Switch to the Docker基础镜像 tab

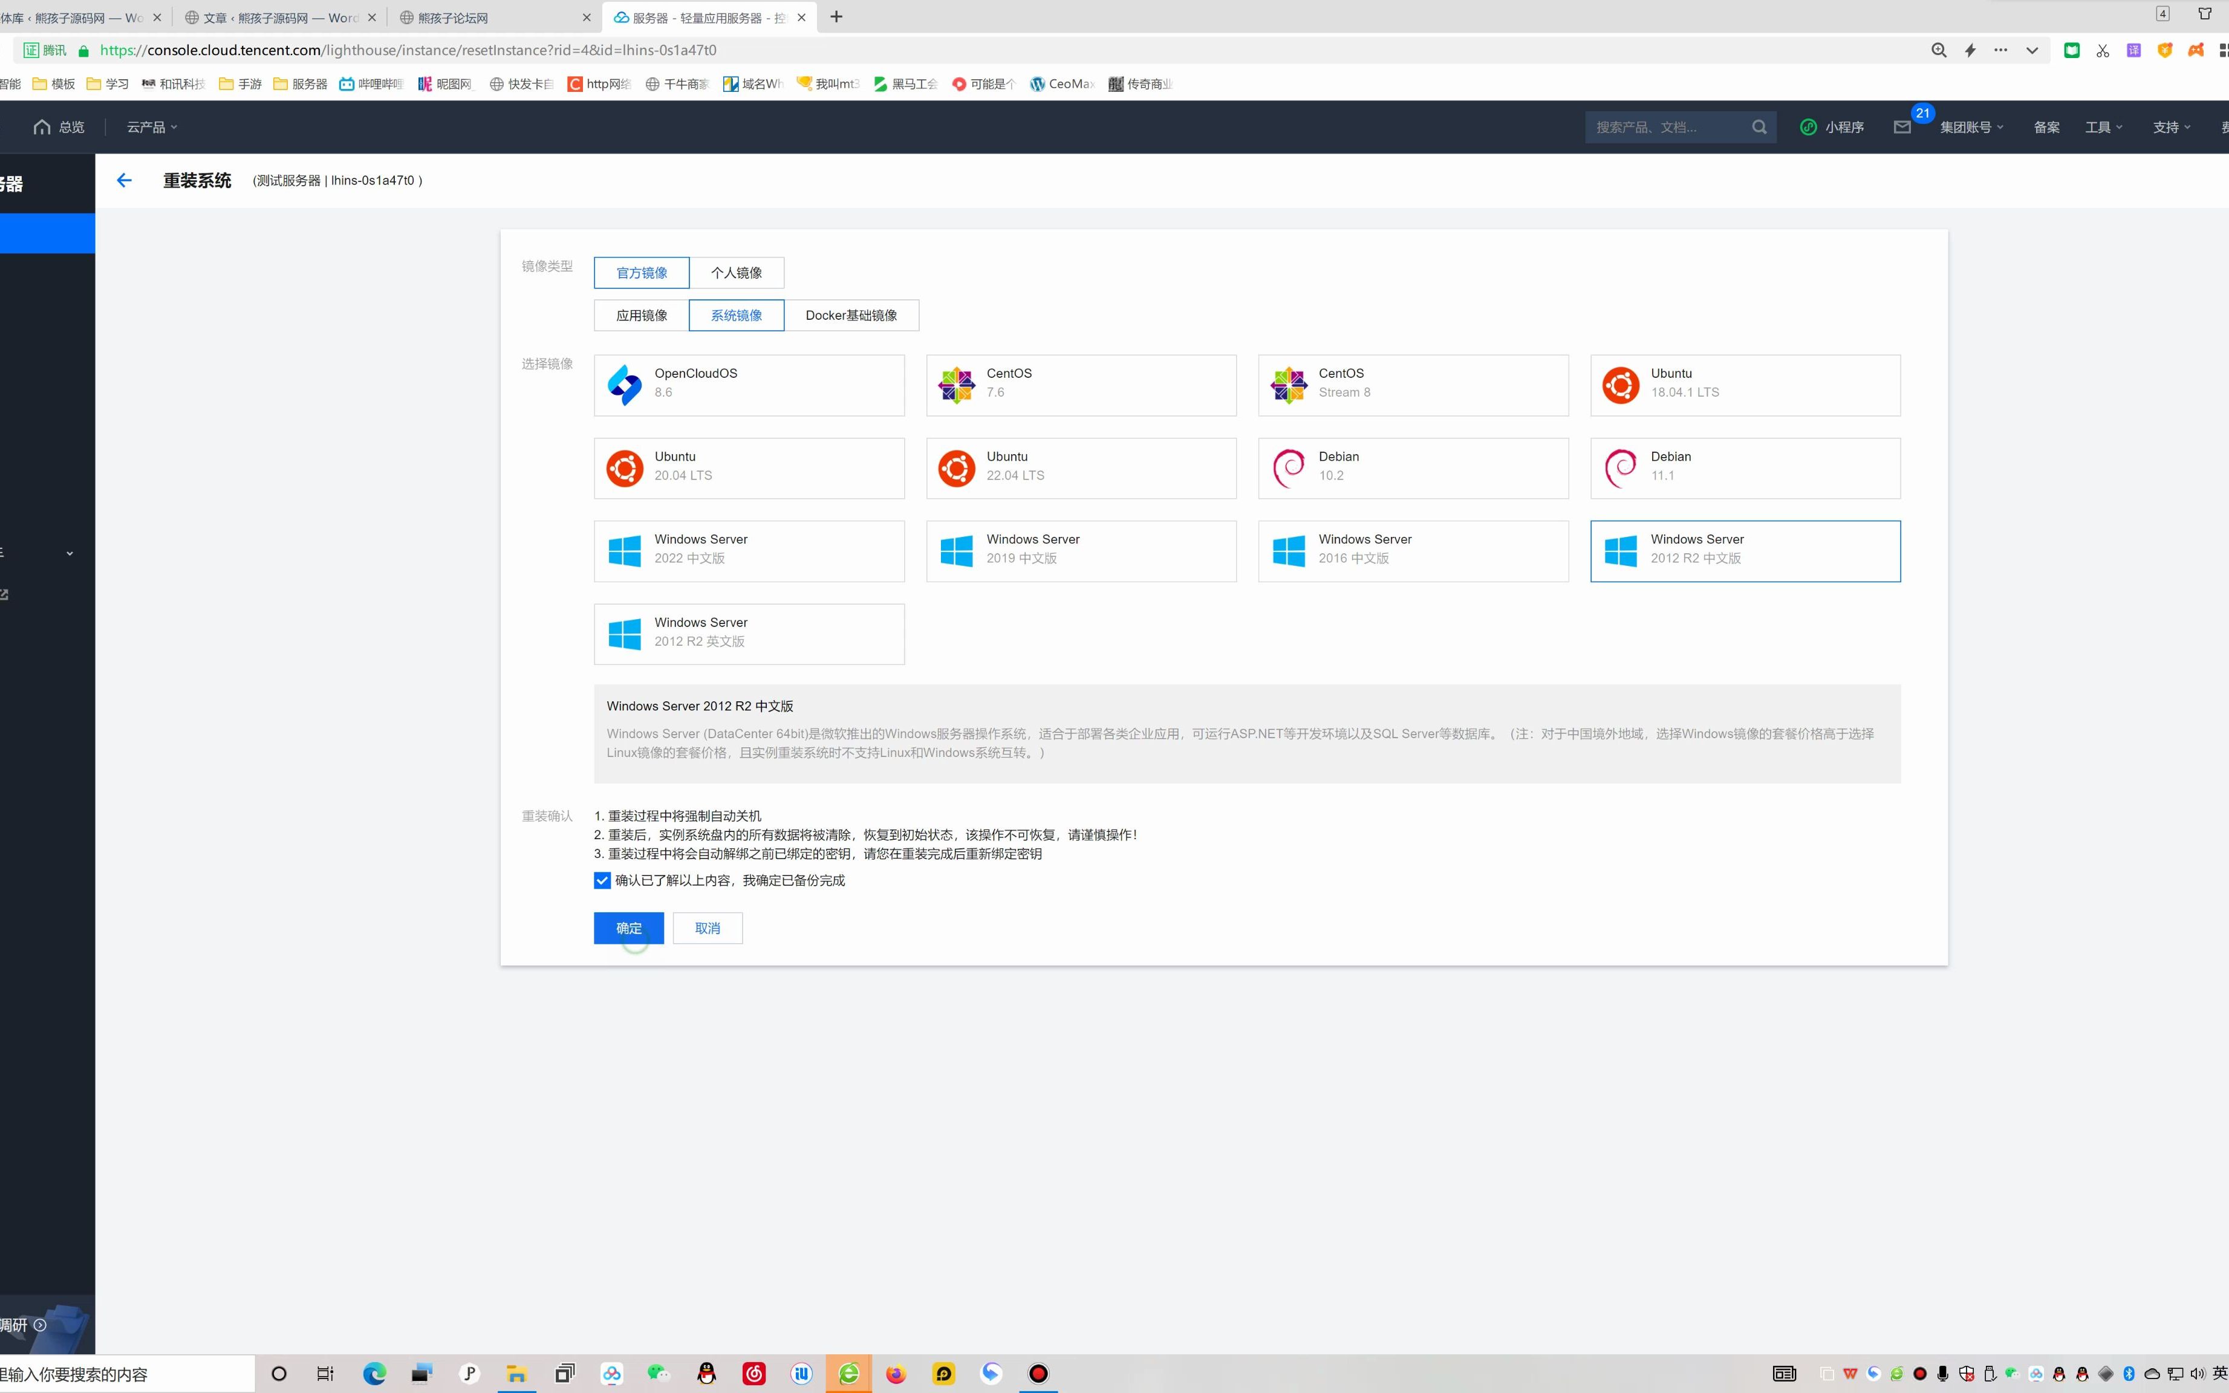pyautogui.click(x=850, y=315)
